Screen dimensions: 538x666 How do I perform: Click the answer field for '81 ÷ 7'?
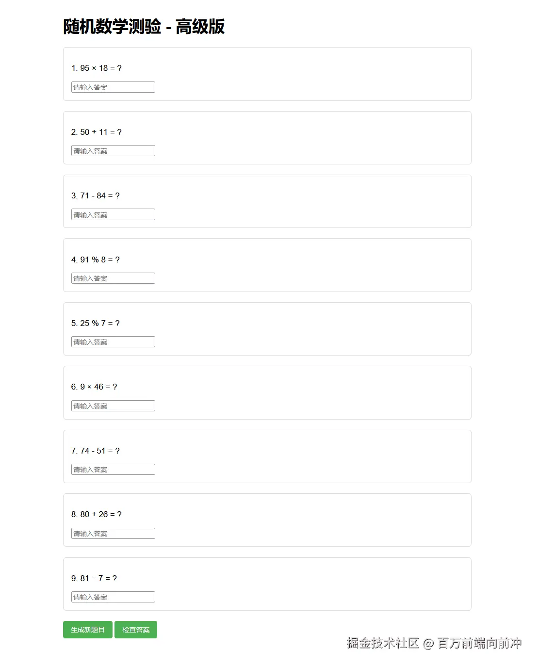point(113,597)
